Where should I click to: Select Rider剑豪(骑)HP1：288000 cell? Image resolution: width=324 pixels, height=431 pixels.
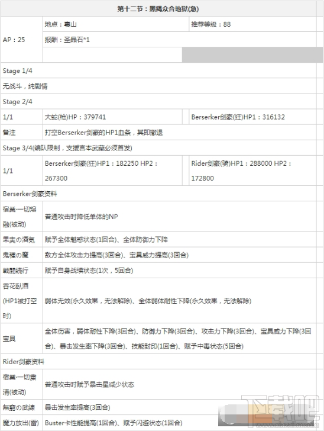[252, 171]
